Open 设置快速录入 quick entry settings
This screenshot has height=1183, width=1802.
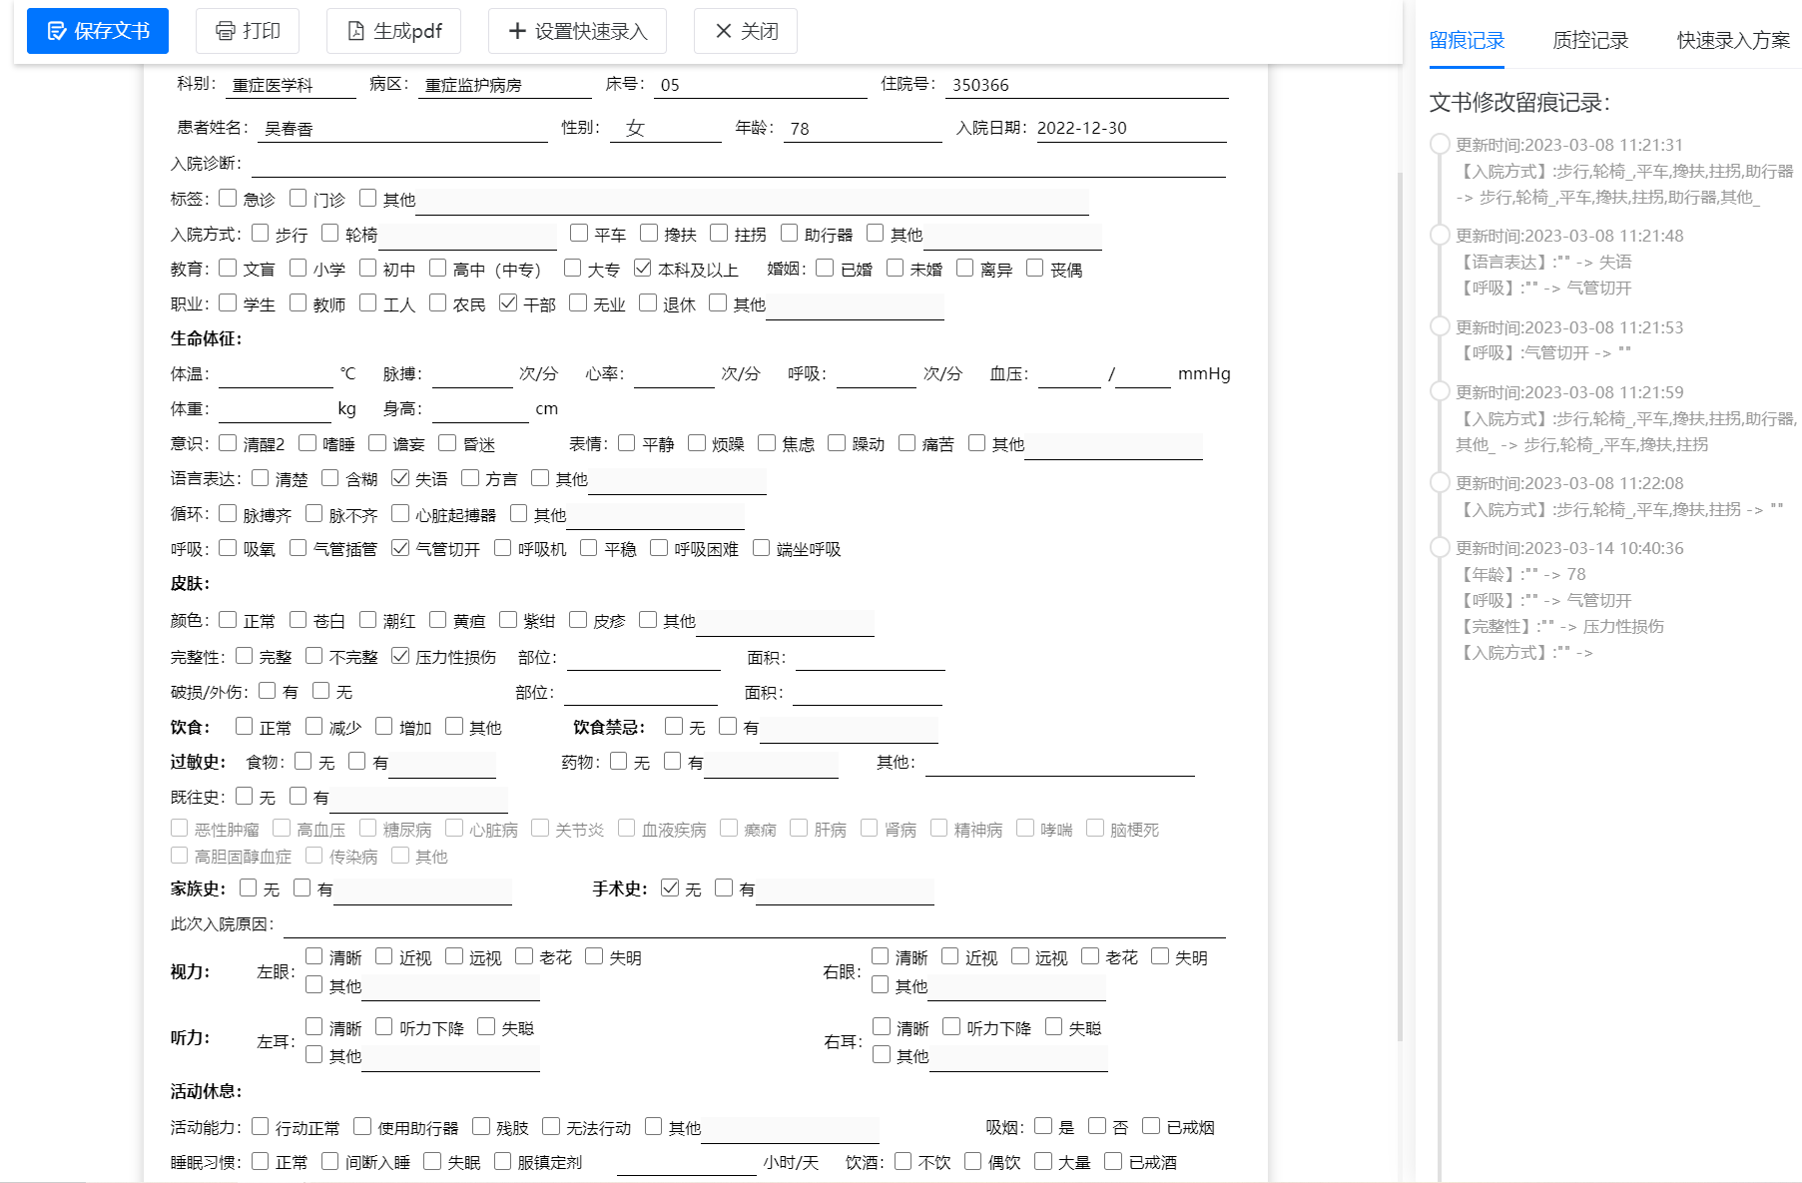click(577, 31)
